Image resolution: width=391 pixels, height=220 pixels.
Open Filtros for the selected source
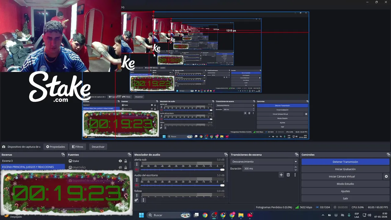pyautogui.click(x=78, y=147)
